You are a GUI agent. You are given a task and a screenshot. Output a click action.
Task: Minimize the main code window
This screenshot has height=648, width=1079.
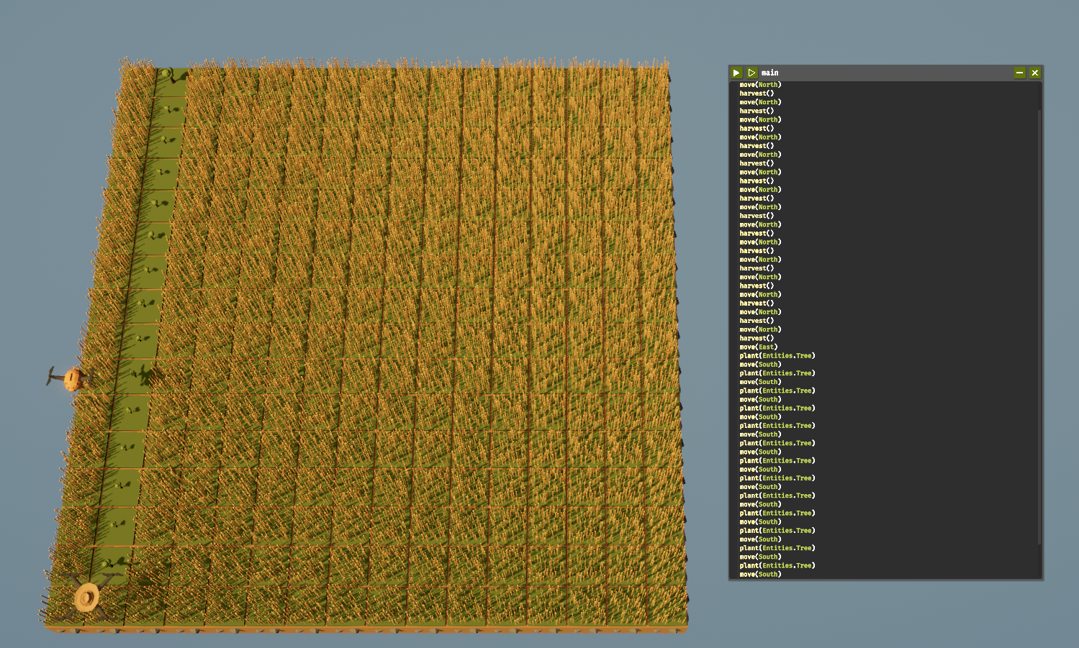(1019, 73)
